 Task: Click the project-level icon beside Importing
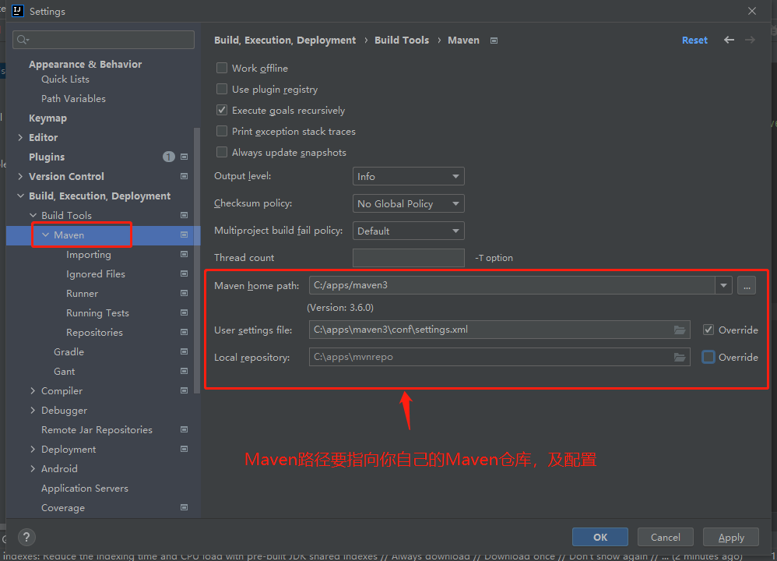184,254
